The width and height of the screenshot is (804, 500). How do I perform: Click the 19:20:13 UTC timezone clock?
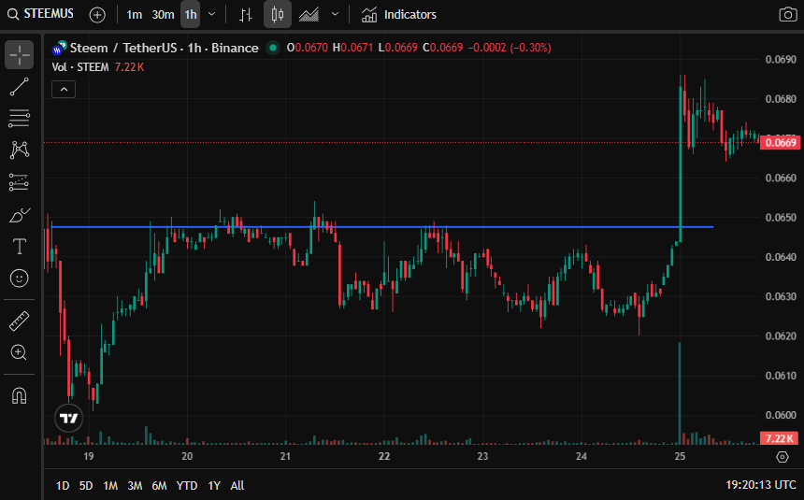point(761,485)
